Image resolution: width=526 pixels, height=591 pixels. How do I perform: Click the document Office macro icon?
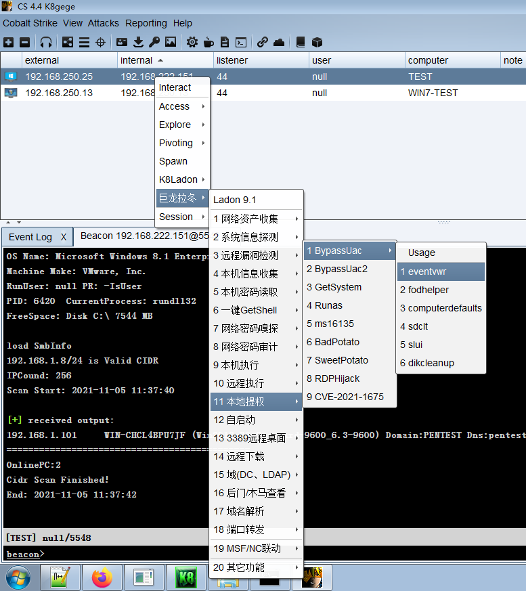225,42
